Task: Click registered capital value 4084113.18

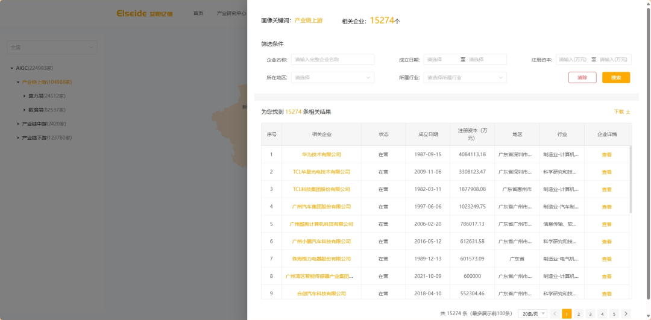Action: (473, 154)
